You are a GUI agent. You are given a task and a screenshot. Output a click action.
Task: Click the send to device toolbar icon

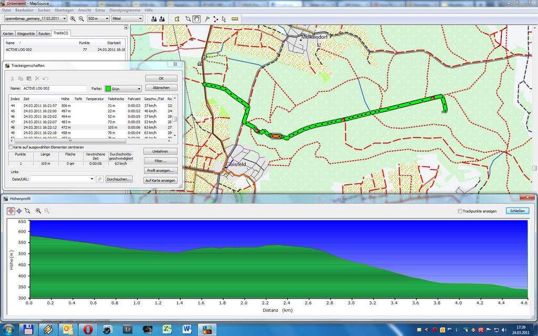pos(154,19)
